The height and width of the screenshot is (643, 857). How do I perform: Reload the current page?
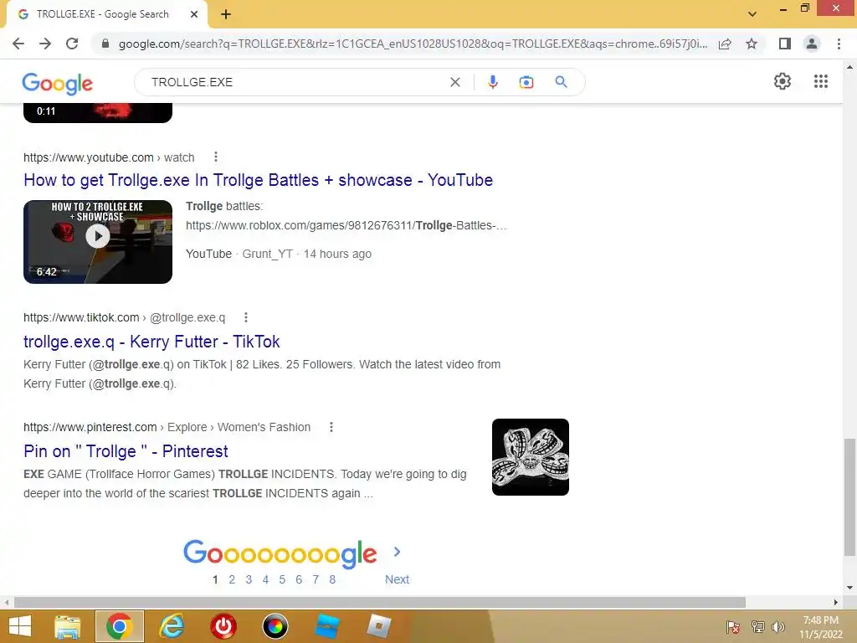tap(72, 44)
